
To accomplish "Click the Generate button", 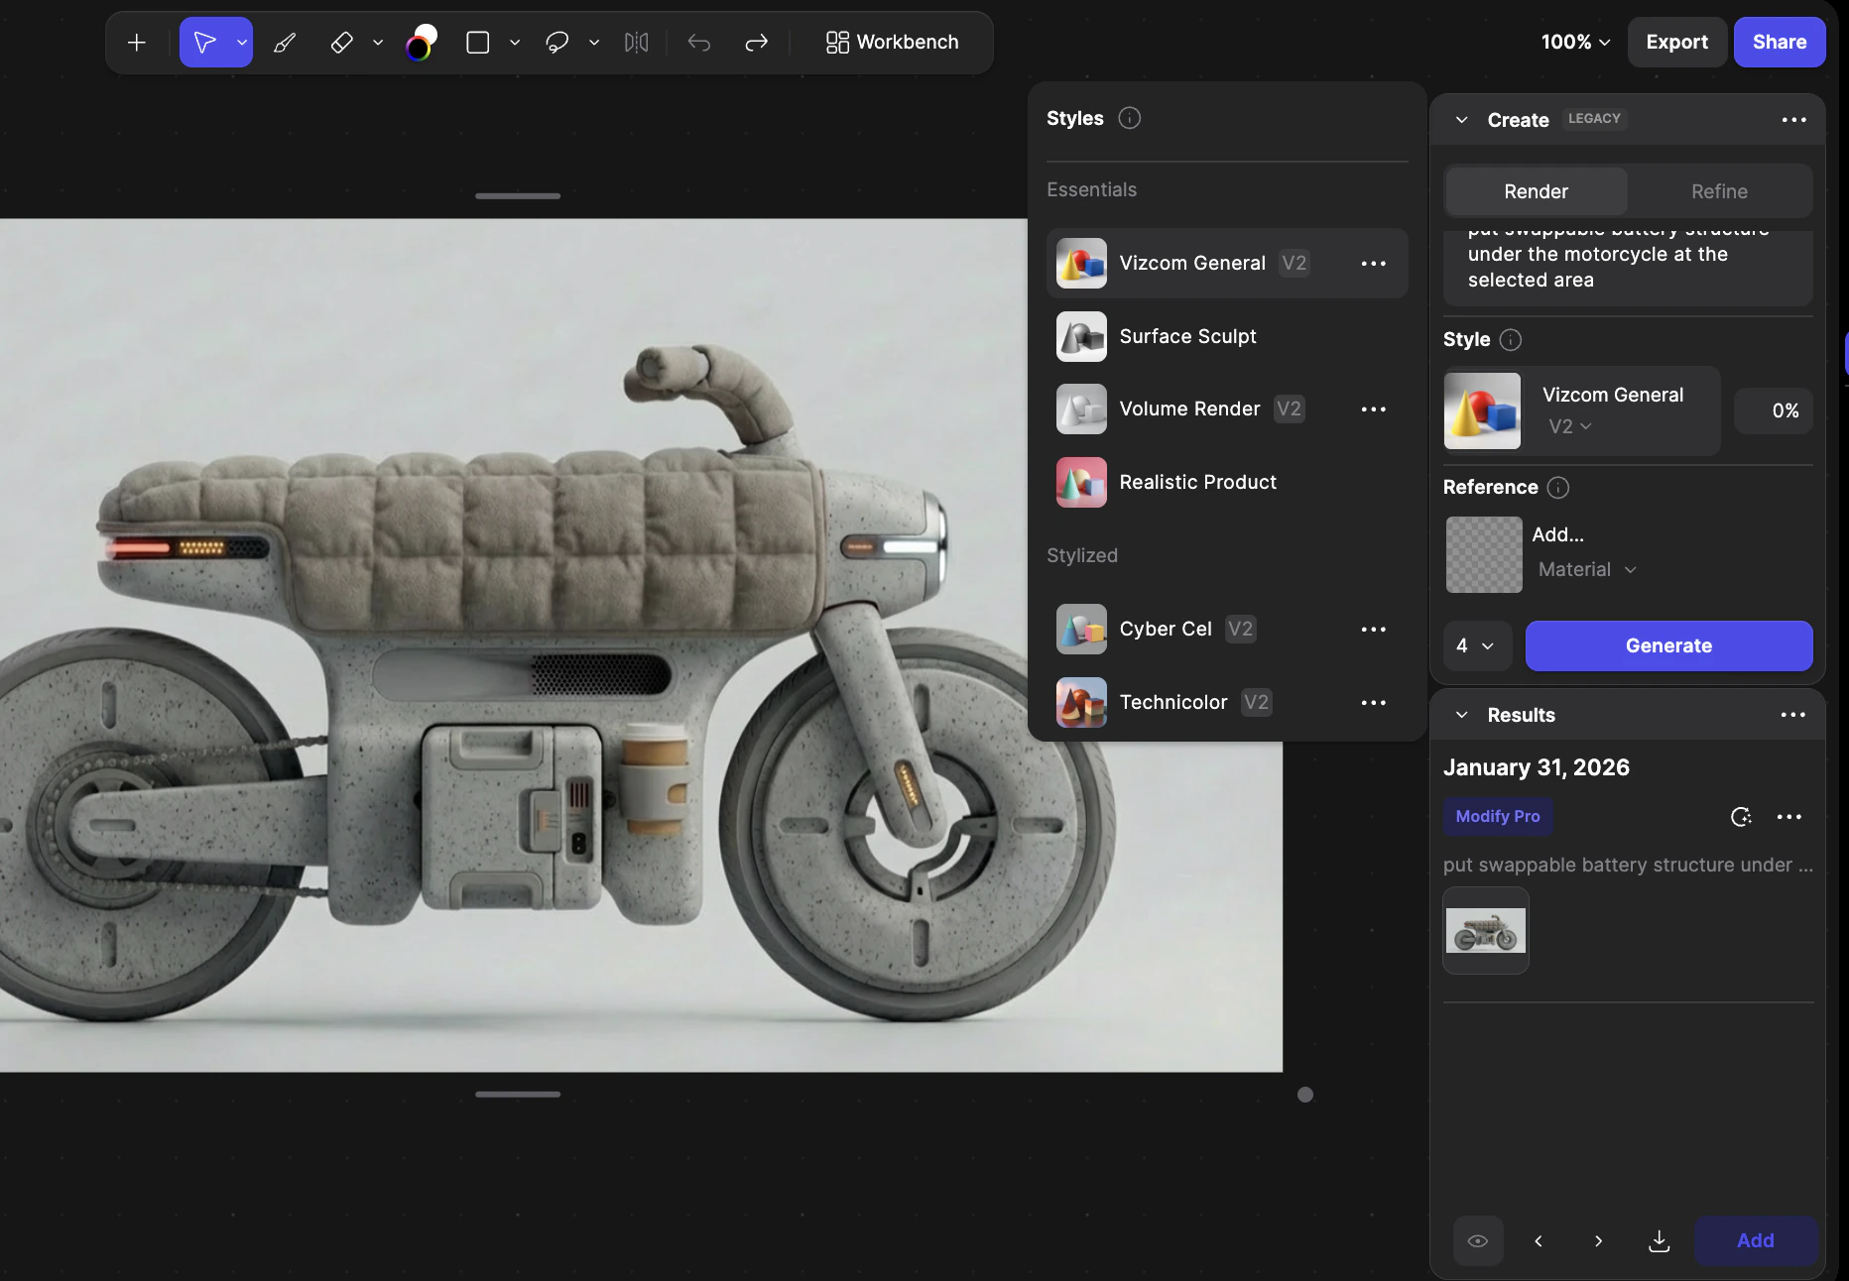I will click(1668, 645).
